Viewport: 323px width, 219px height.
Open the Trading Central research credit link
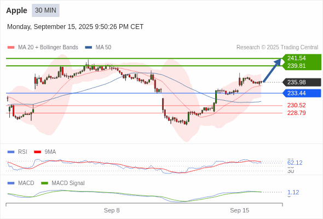point(277,48)
